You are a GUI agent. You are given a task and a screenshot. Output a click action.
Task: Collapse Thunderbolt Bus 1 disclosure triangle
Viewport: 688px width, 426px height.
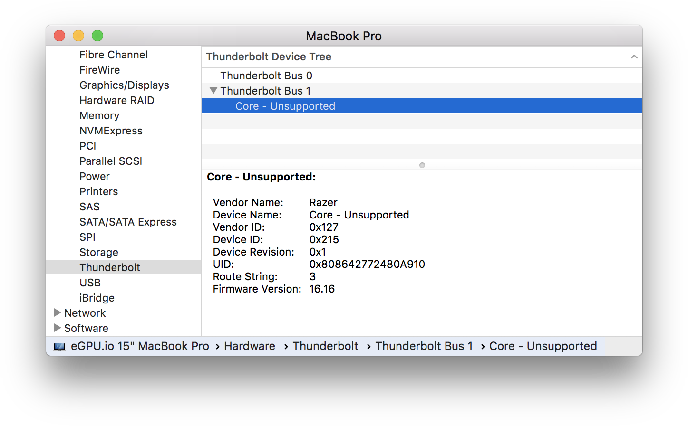coord(213,90)
